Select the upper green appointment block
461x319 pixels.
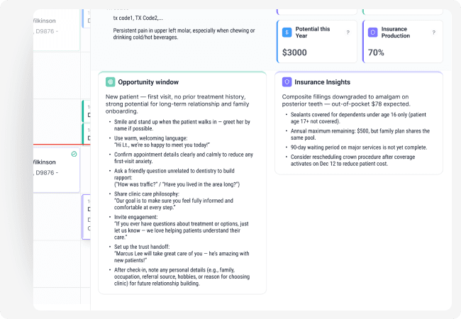coord(87,111)
